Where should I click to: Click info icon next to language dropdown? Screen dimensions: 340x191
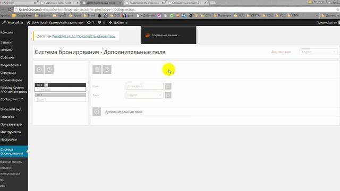tap(168, 95)
